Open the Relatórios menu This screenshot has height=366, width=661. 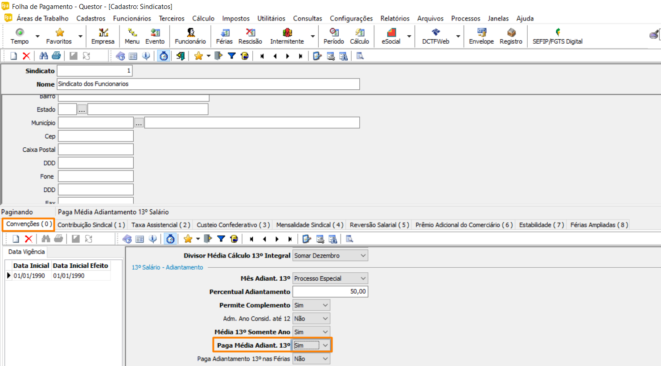[x=394, y=18]
